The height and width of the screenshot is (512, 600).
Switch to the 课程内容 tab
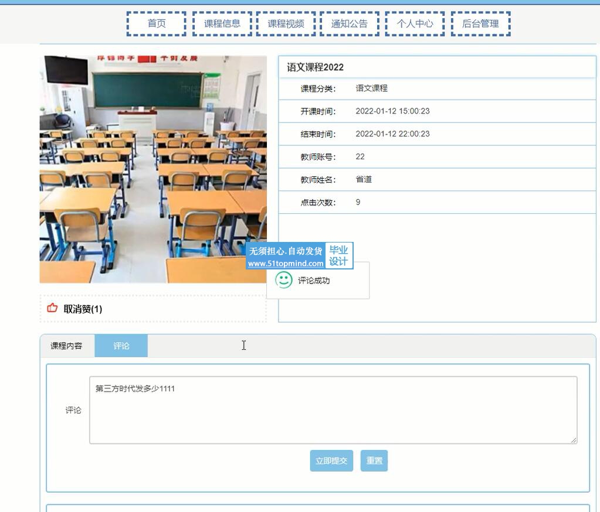[67, 346]
